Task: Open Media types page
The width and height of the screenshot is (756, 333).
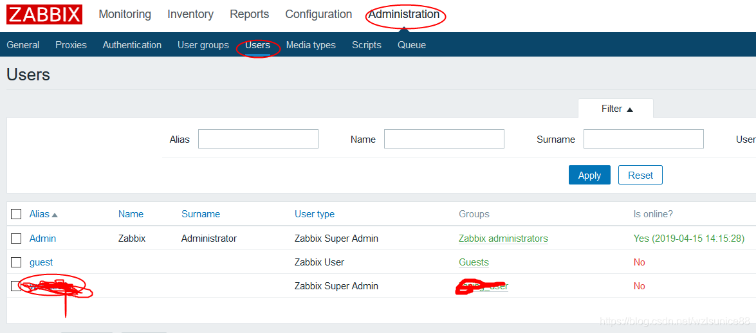Action: tap(311, 45)
